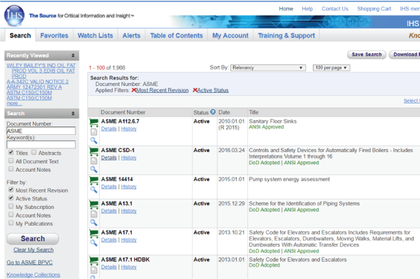This screenshot has width=420, height=279.
Task: Collapse the Search sidebar panel
Action: (x=73, y=113)
